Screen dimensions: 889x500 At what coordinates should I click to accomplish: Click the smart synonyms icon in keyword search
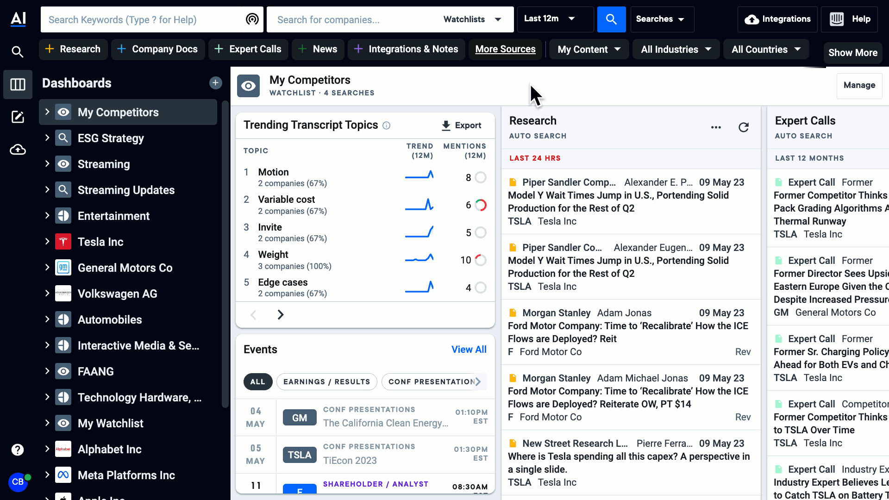252,19
